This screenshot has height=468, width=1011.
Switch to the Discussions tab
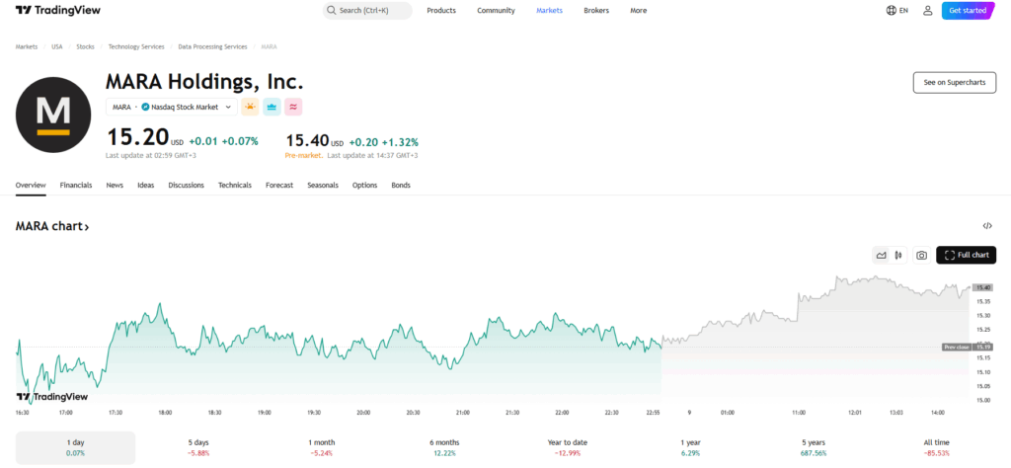pos(187,185)
